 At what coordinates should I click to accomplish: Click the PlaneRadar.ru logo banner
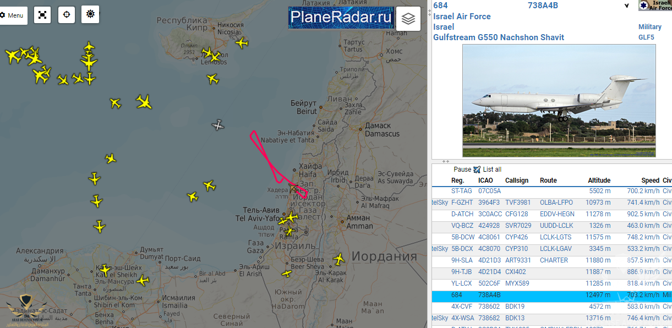point(341,18)
